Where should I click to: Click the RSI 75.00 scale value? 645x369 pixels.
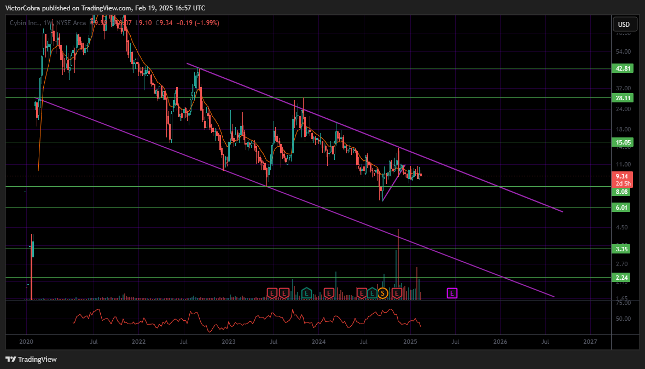point(623,303)
